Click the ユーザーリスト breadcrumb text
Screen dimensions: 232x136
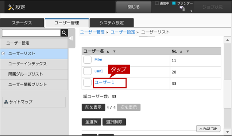pyautogui.click(x=155, y=32)
